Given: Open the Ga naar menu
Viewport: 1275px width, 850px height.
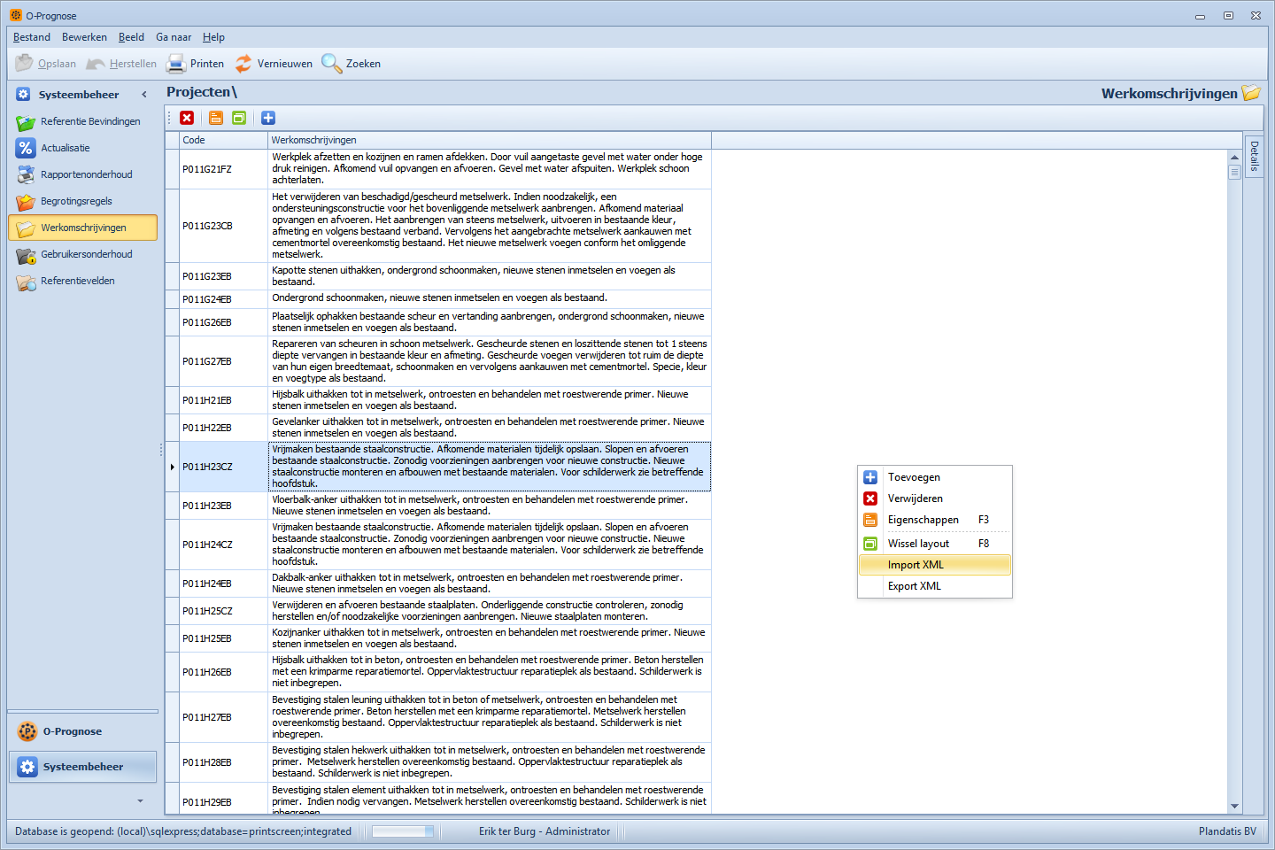Looking at the screenshot, I should (174, 37).
